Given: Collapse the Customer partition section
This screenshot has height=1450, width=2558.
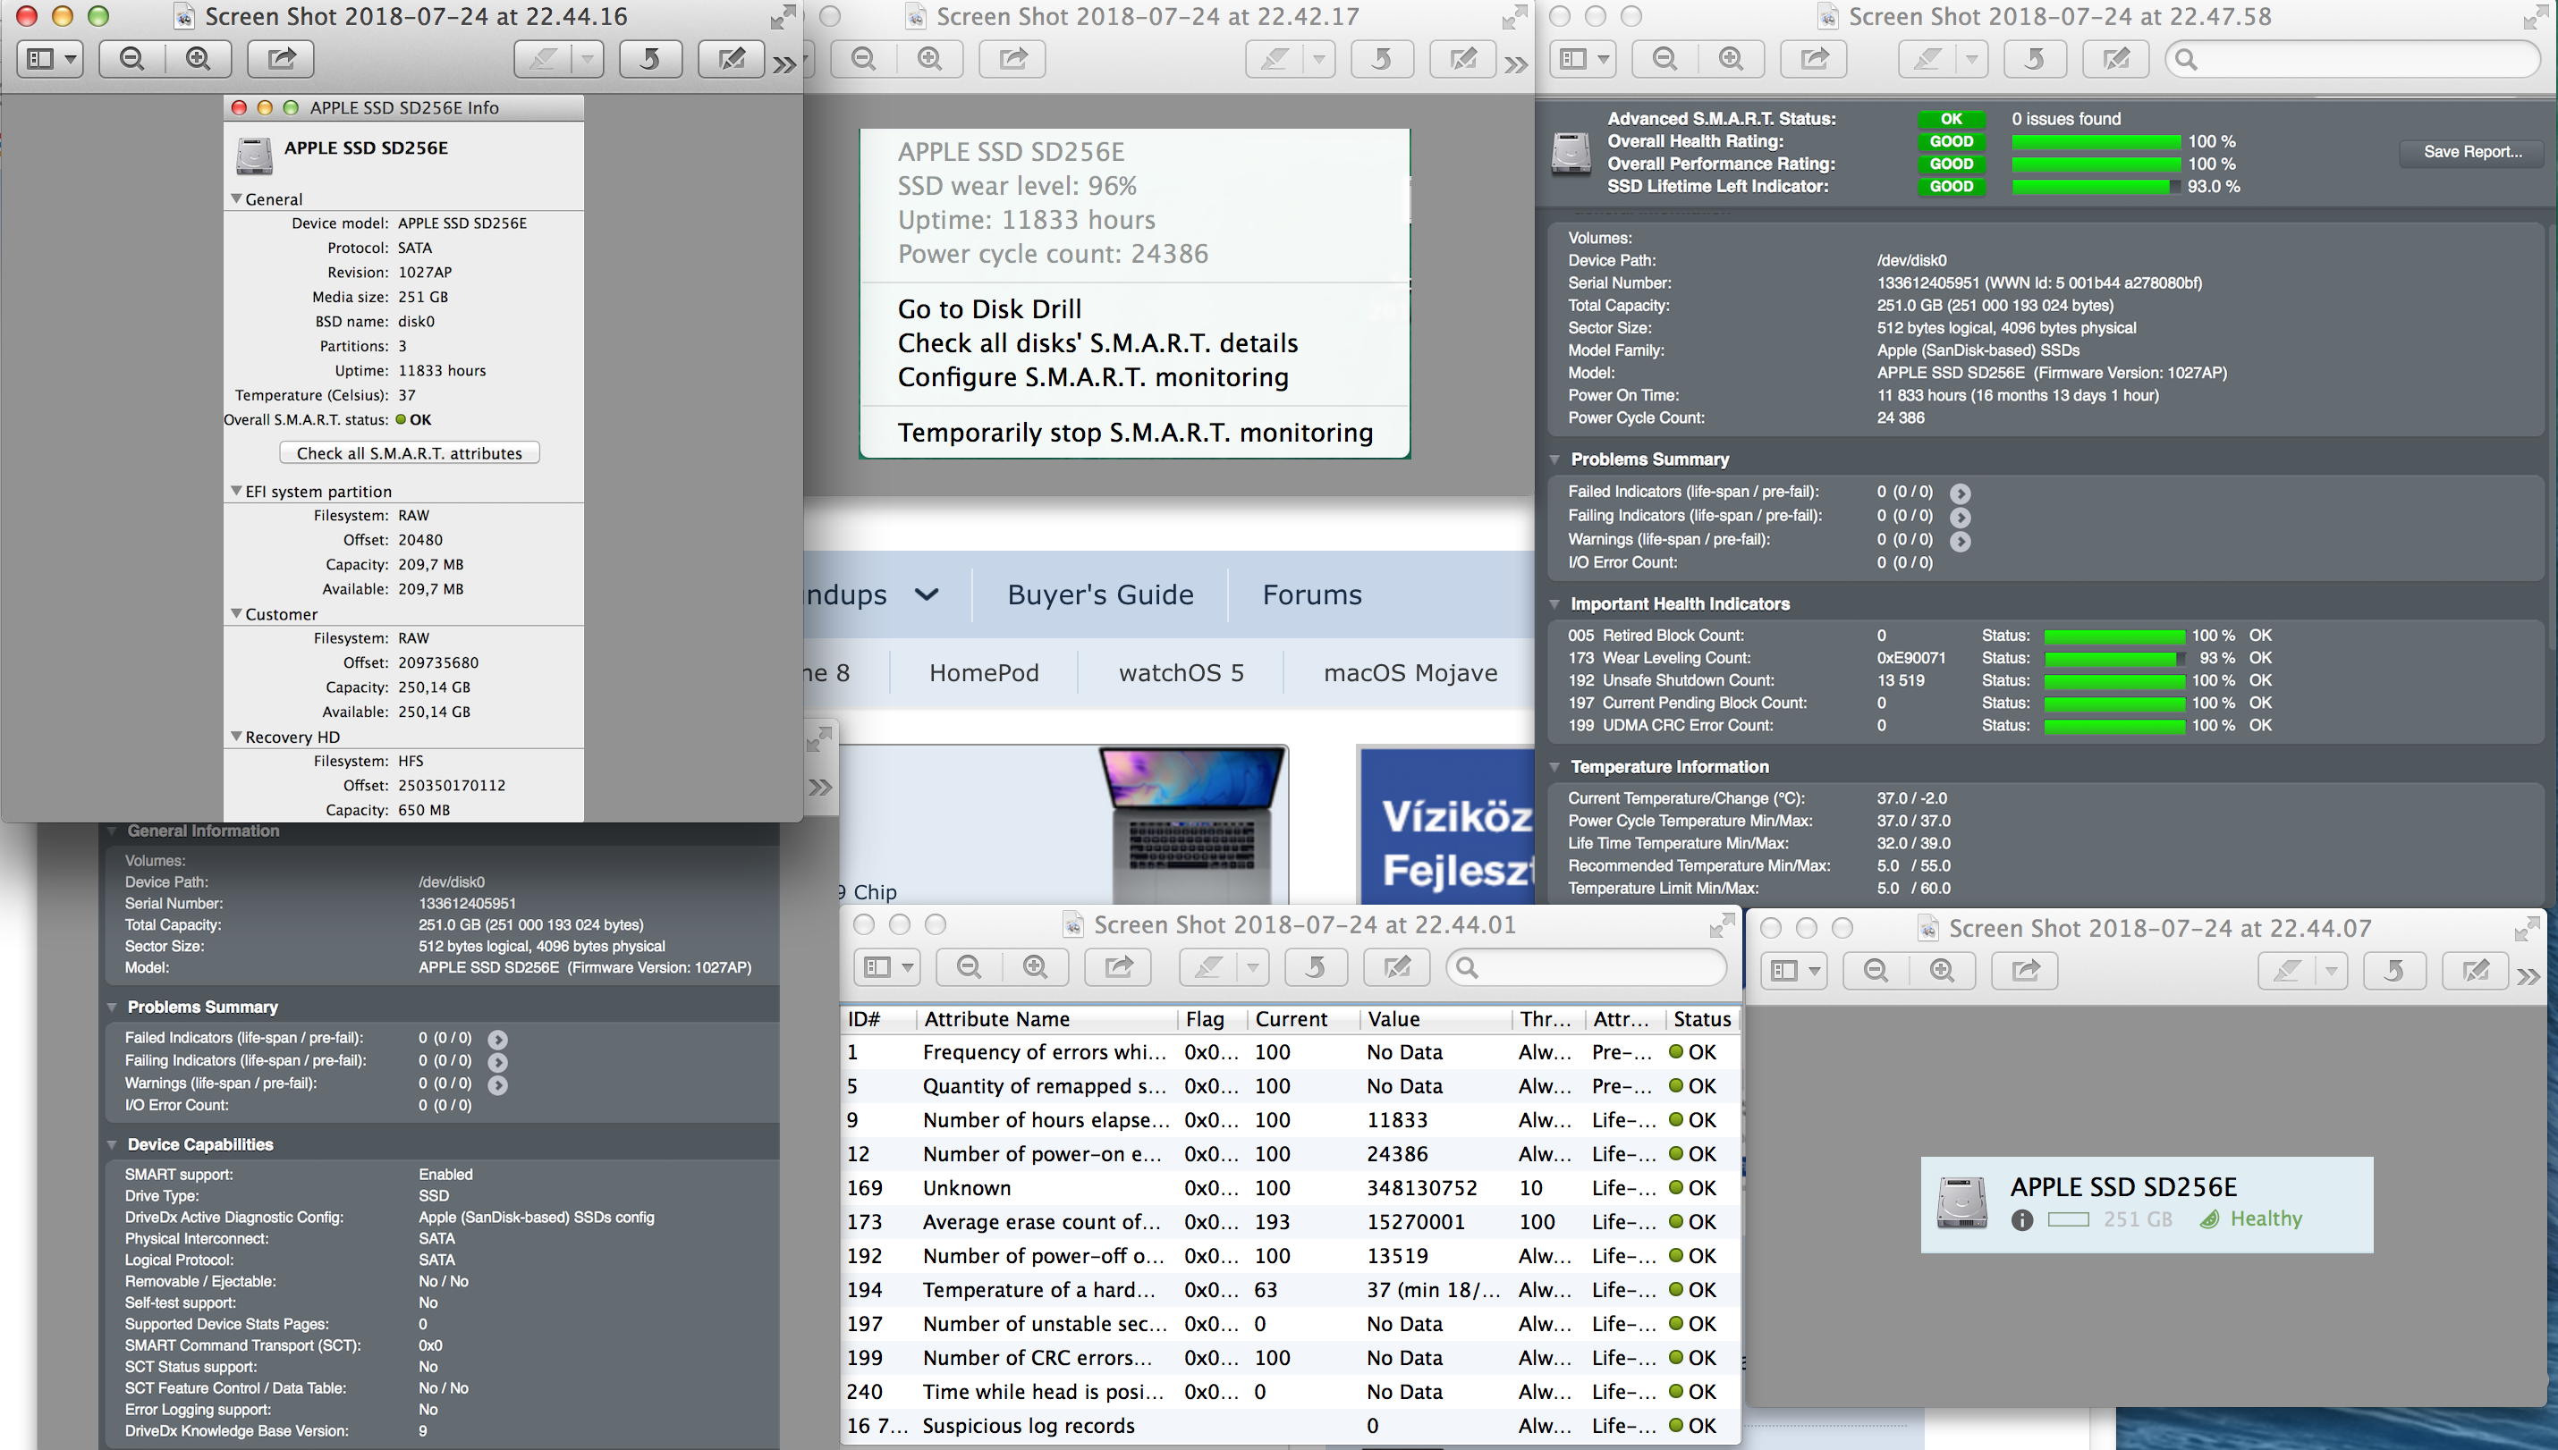Looking at the screenshot, I should coord(236,613).
